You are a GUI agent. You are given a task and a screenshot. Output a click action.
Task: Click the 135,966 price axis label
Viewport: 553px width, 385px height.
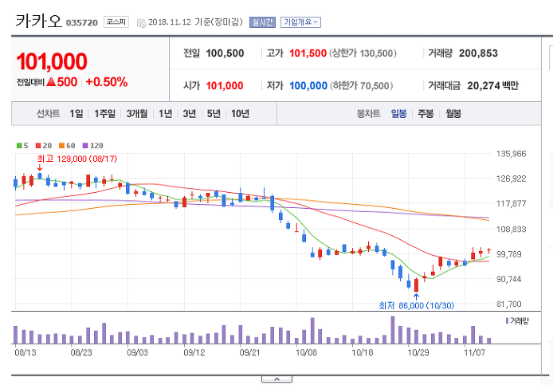(x=511, y=154)
